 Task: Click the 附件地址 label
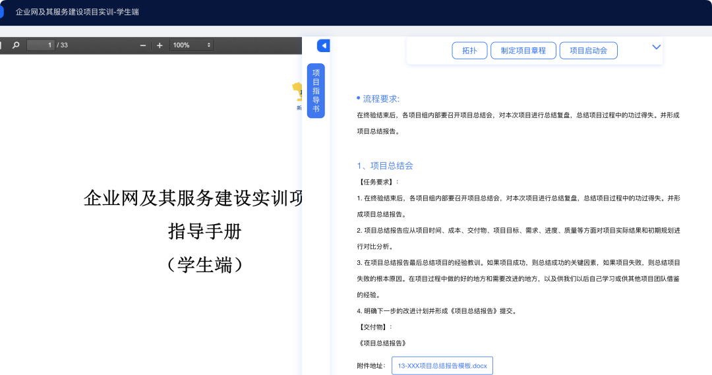click(x=371, y=366)
